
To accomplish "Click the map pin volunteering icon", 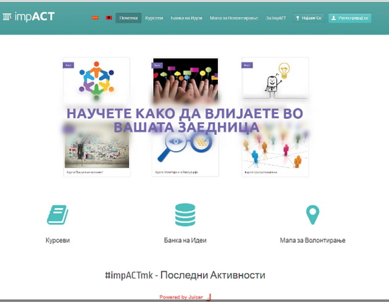I will pyautogui.click(x=312, y=214).
